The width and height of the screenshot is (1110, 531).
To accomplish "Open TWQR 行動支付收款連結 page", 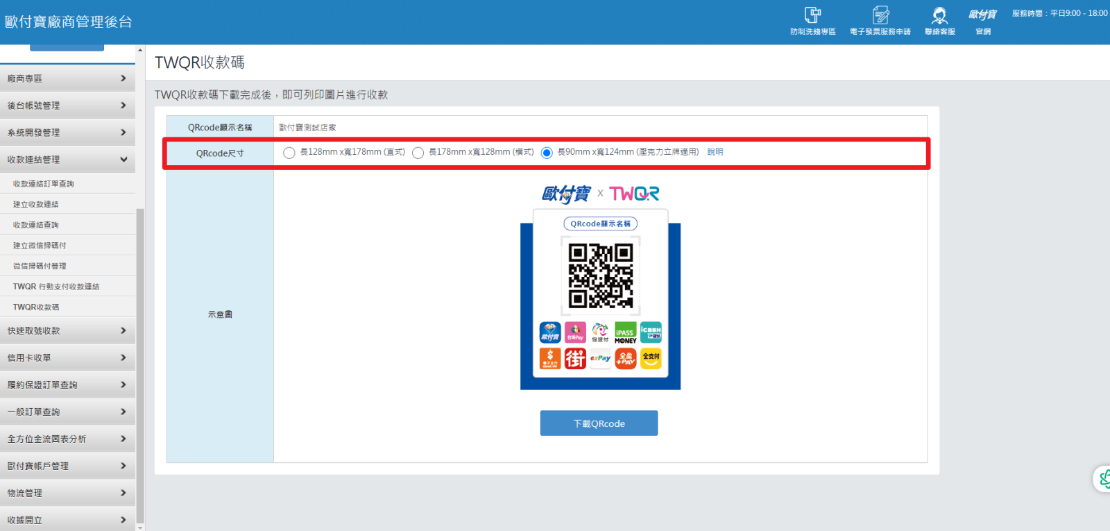I will [67, 287].
